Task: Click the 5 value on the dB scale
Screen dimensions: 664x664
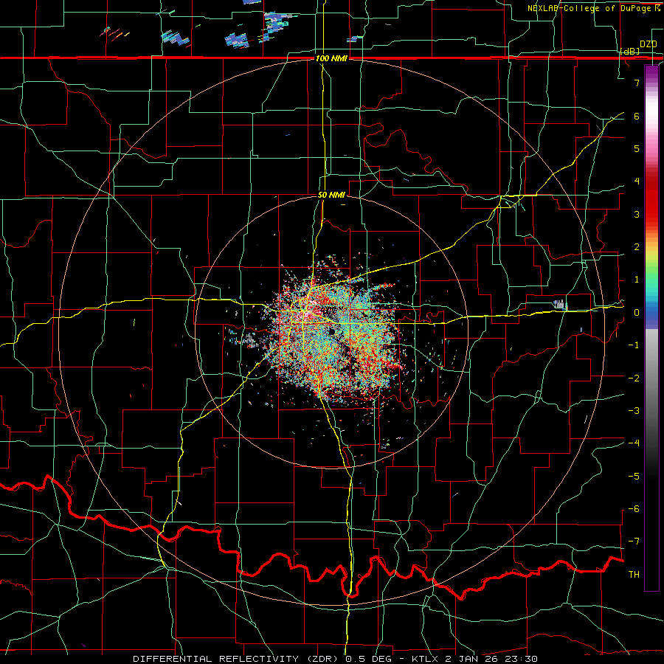Action: pos(637,148)
